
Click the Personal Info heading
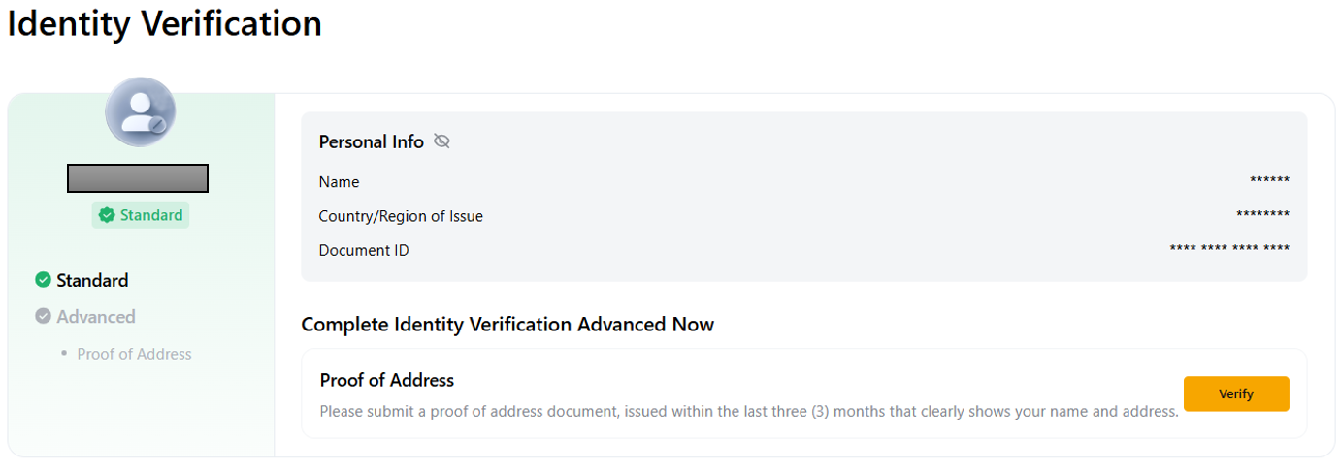pyautogui.click(x=371, y=141)
